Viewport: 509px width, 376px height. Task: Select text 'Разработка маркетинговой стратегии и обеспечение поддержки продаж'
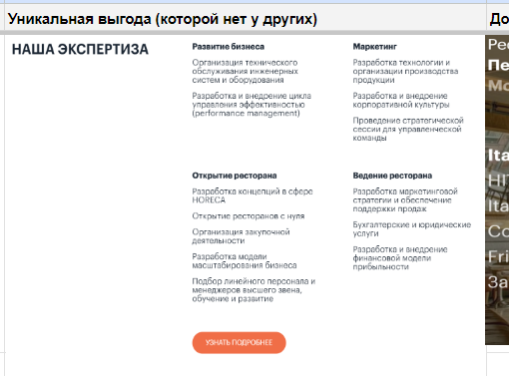405,200
